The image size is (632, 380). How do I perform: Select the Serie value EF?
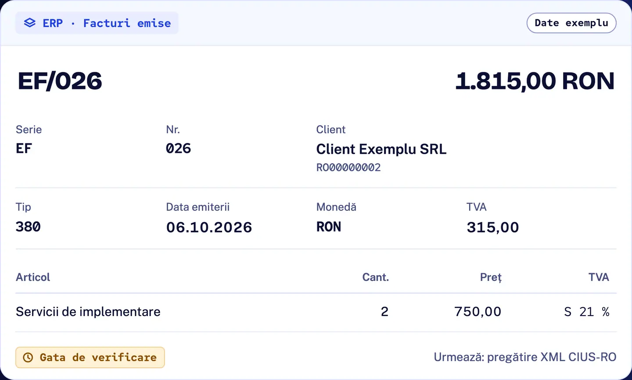point(24,149)
